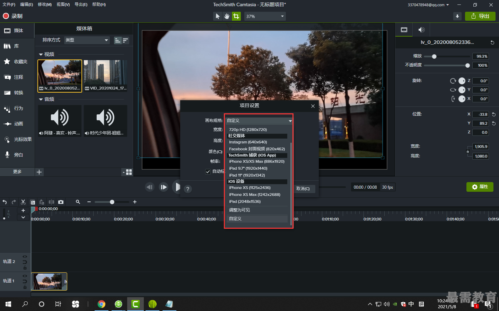Image resolution: width=499 pixels, height=311 pixels.
Task: Click the undo arrow in timeline toolbar
Action: (5, 202)
